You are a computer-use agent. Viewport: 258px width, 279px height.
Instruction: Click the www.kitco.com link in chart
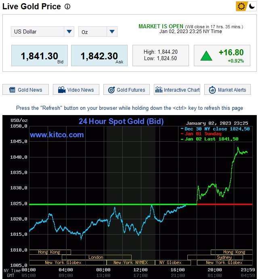pyautogui.click(x=57, y=135)
